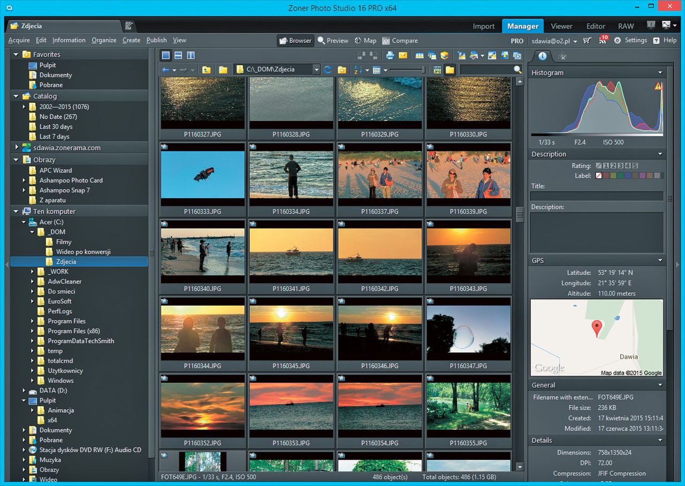Go up one folder level icon
This screenshot has width=685, height=486.
(x=206, y=70)
